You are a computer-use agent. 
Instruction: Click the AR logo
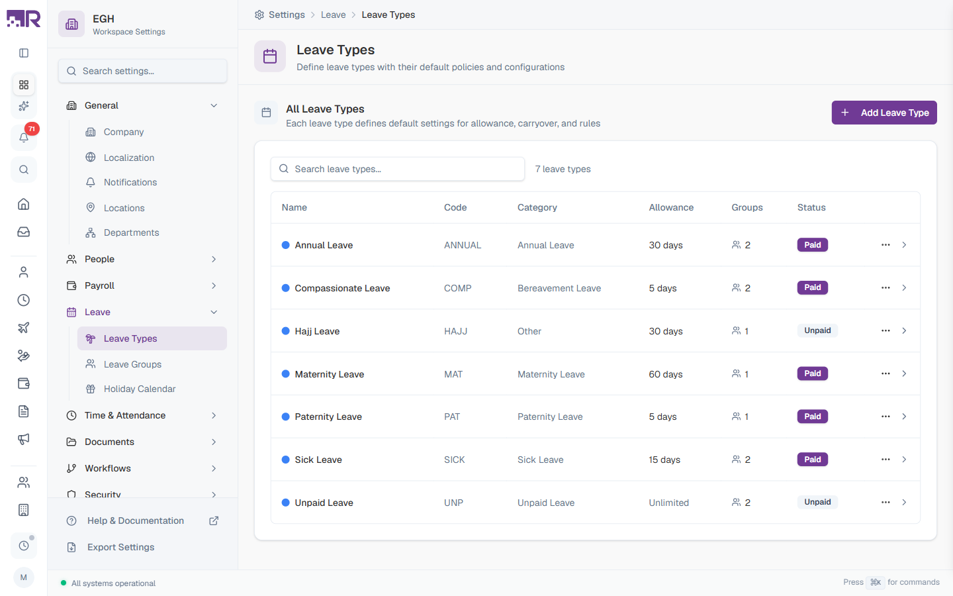tap(24, 19)
